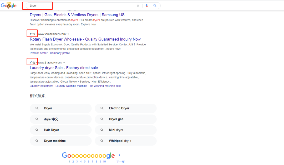Select related search Dryer

coord(61,108)
